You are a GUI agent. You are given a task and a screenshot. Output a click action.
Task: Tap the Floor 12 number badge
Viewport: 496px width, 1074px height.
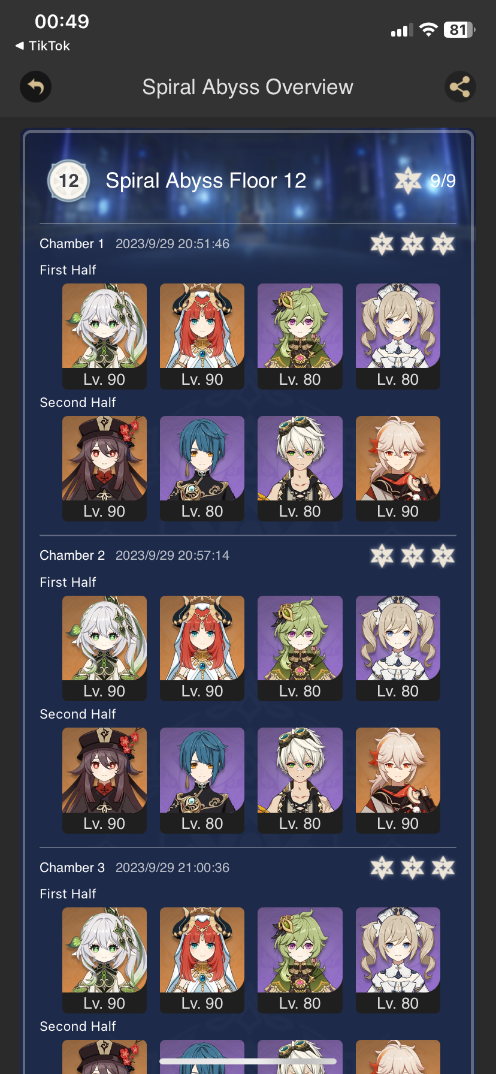(x=68, y=180)
